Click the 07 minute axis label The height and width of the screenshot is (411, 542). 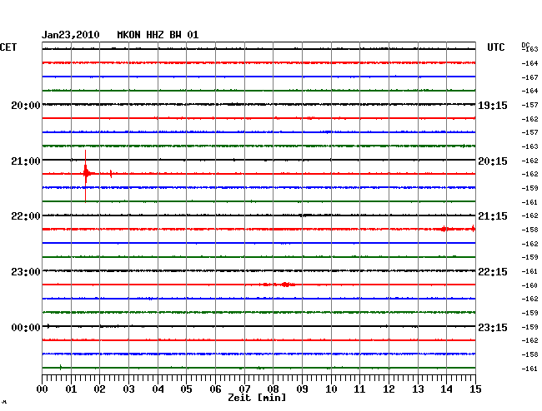click(244, 389)
